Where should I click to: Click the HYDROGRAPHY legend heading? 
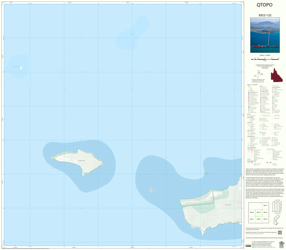251,136
